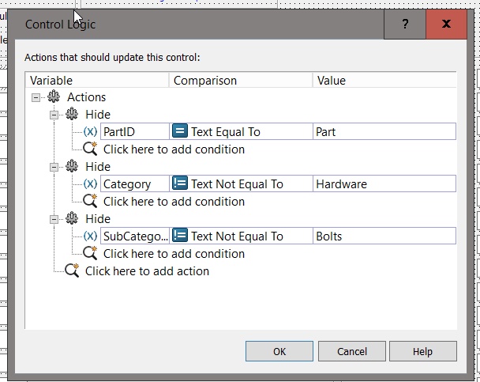This screenshot has width=480, height=382.
Task: Click the Cancel button
Action: pos(352,351)
